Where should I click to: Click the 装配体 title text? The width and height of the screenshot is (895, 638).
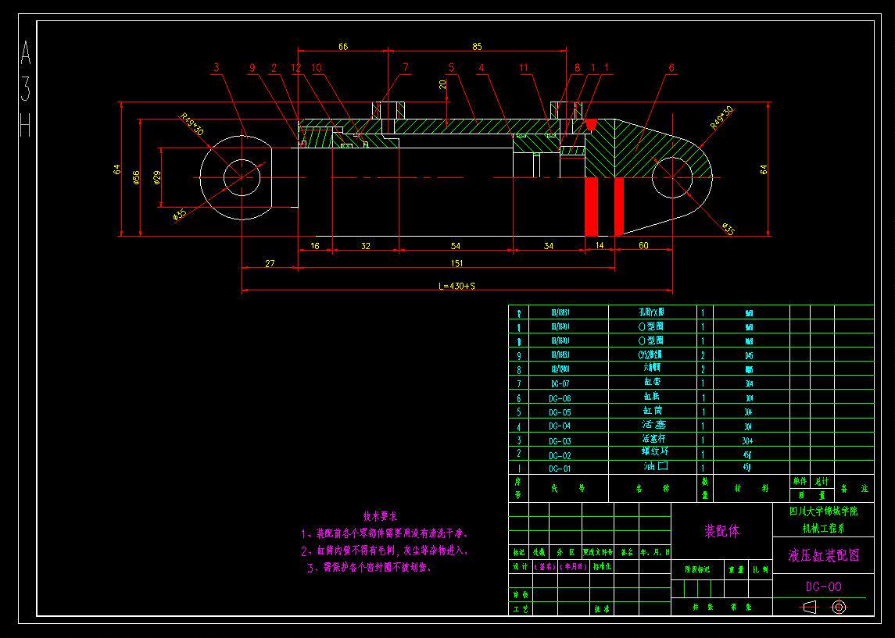722,531
